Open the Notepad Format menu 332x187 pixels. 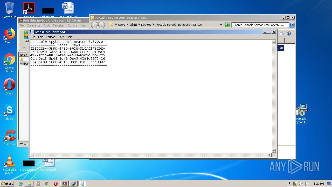(x=50, y=37)
